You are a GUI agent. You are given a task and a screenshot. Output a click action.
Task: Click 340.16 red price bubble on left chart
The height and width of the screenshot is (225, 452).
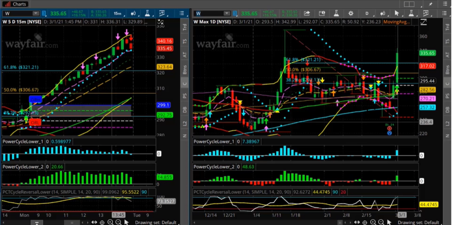tap(164, 41)
